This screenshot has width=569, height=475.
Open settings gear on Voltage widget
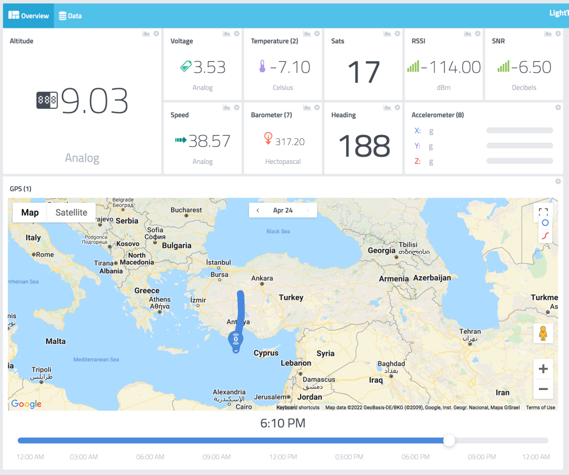(x=237, y=34)
